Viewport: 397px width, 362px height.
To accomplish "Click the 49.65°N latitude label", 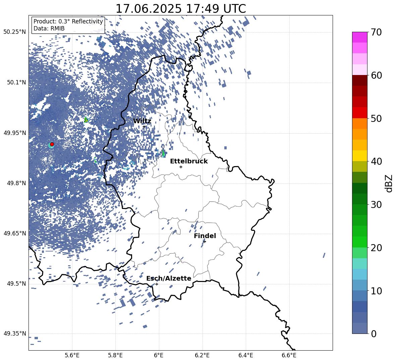I will point(15,233).
